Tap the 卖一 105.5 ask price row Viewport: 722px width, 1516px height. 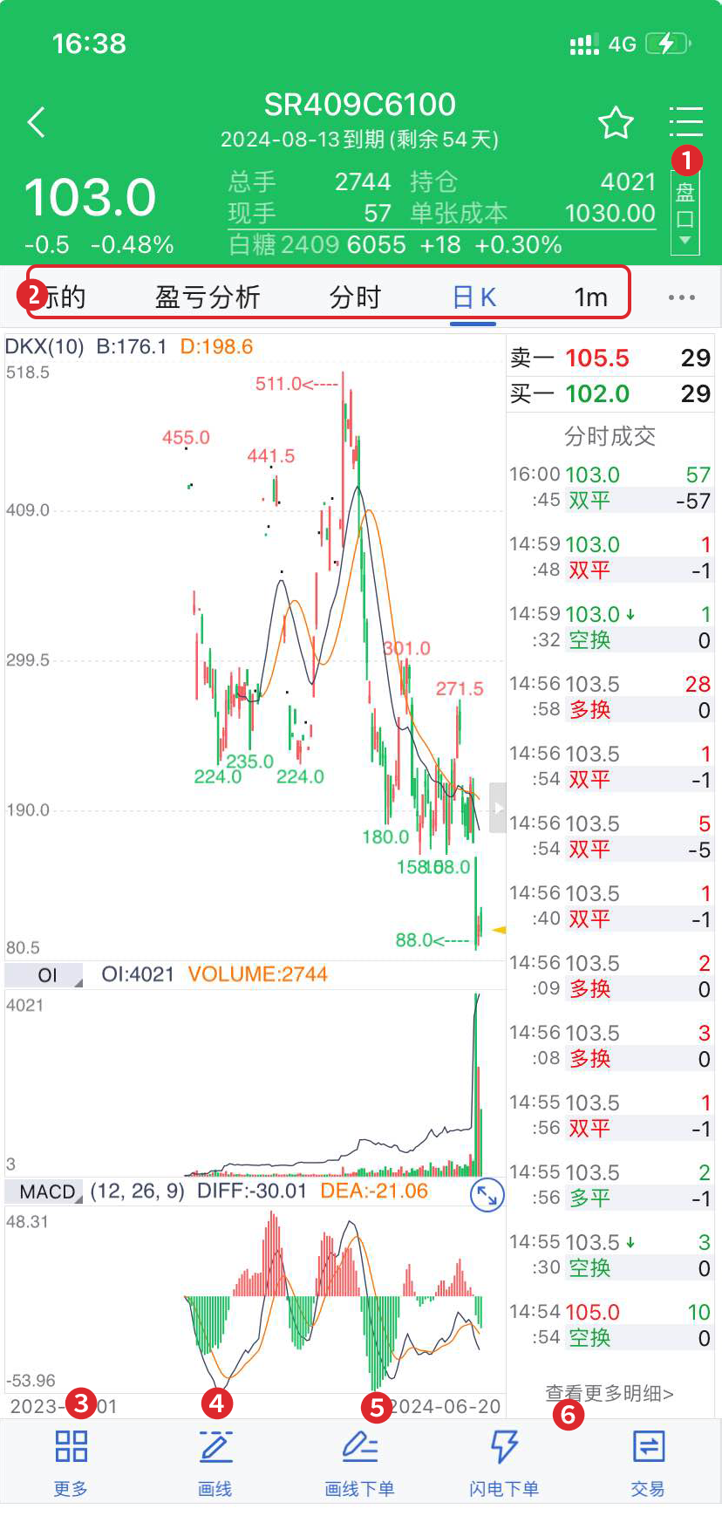pos(610,358)
